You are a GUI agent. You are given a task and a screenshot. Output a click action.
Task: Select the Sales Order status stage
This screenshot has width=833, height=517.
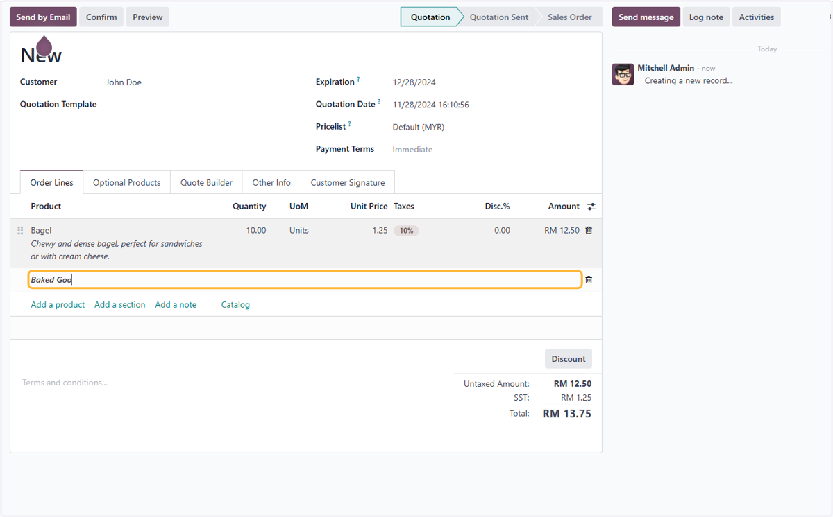pyautogui.click(x=570, y=17)
